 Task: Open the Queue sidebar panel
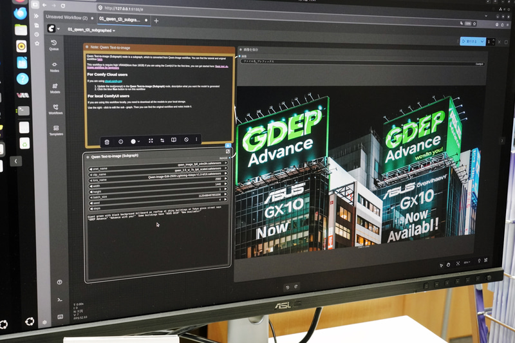point(54,45)
